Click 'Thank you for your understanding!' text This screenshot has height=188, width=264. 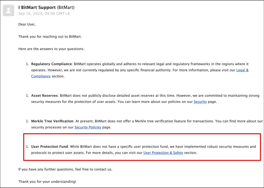[47, 182]
